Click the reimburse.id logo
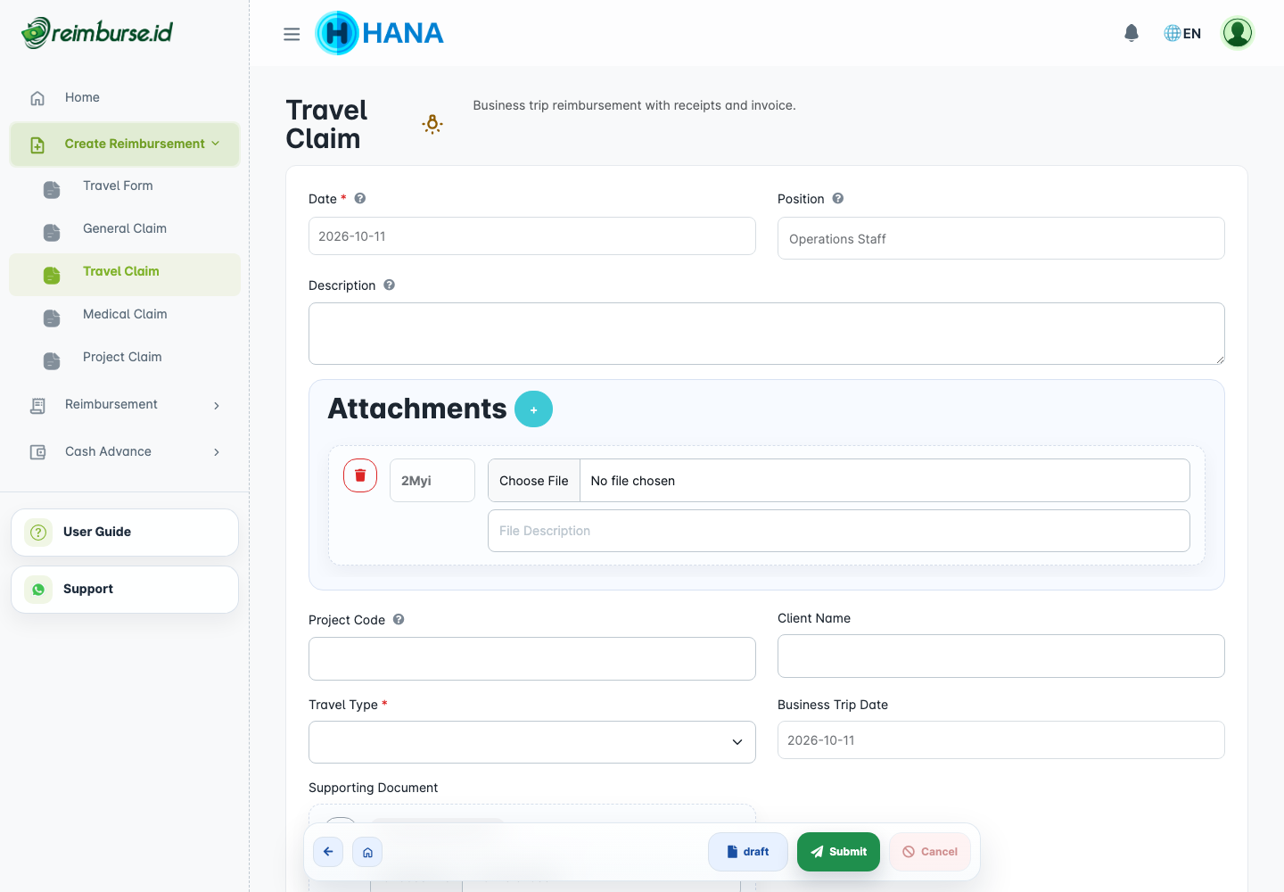 (x=97, y=33)
